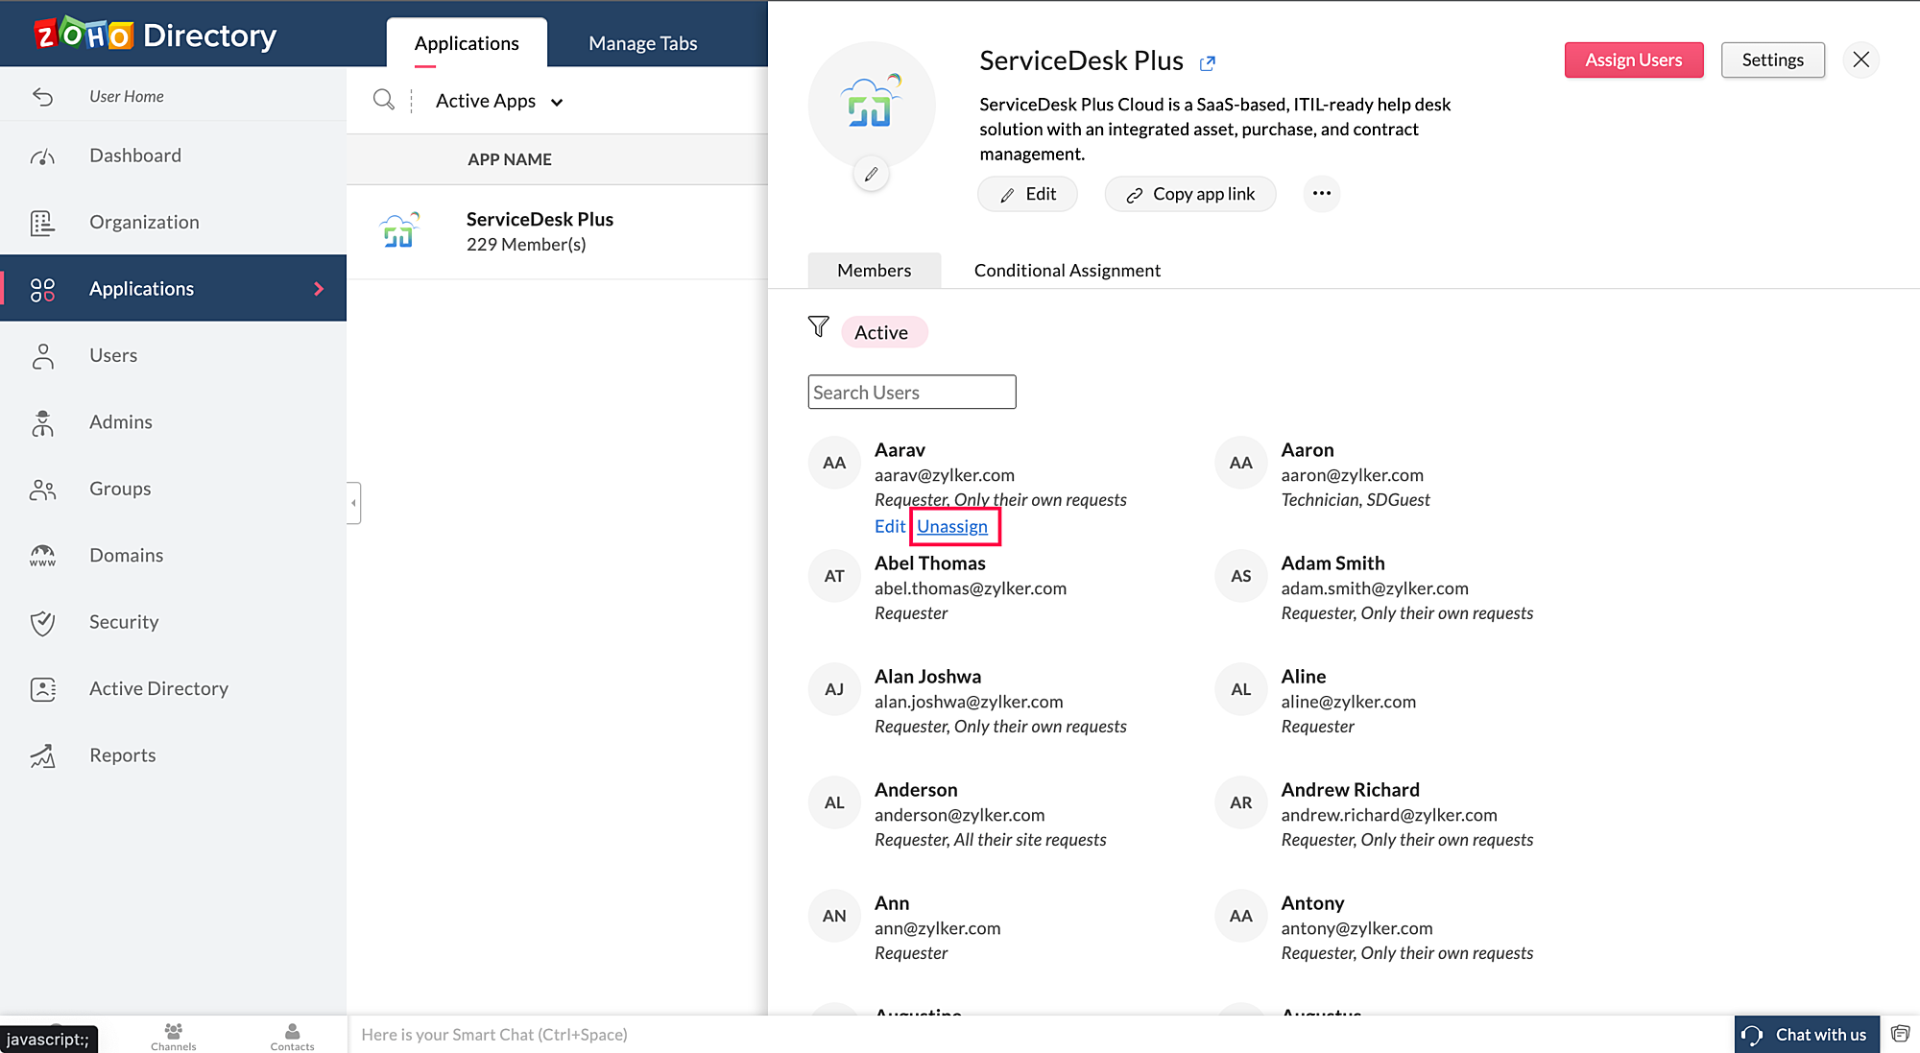Click the Assign Users button
1920x1053 pixels.
(x=1633, y=60)
